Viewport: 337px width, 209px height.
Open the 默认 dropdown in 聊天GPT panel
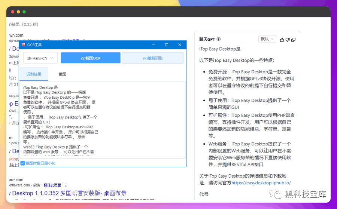[x=267, y=39]
